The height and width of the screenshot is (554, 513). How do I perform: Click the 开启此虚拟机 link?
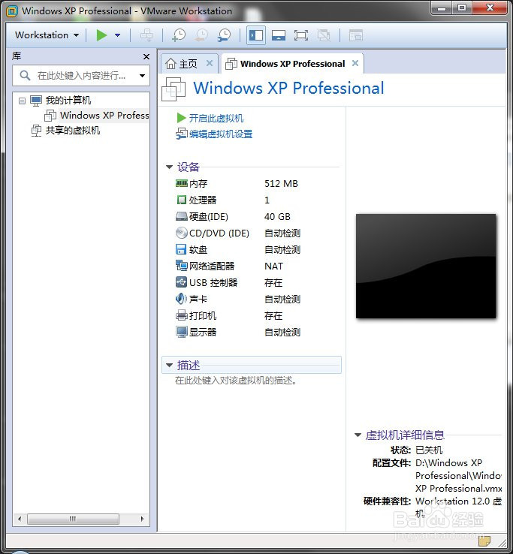(x=216, y=118)
